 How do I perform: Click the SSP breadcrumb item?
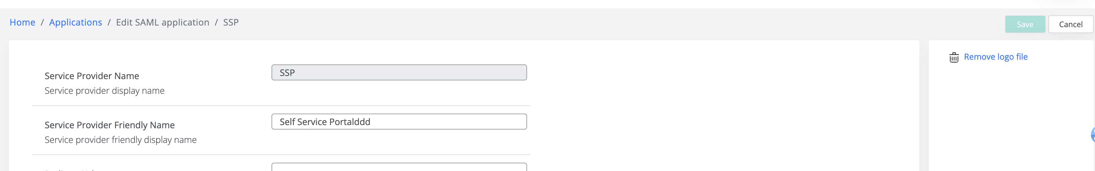tap(231, 22)
